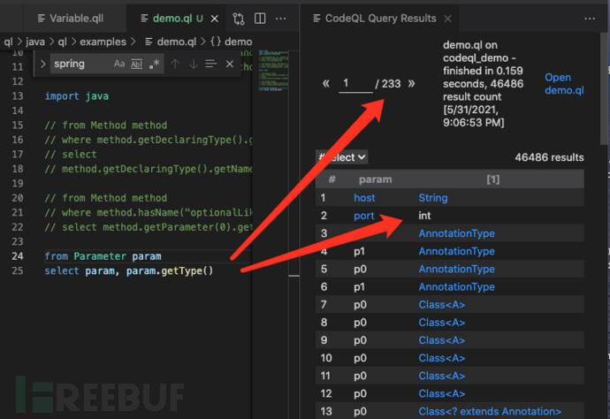Toggle Match Case in find widget
This screenshot has width=610, height=419.
pos(119,64)
